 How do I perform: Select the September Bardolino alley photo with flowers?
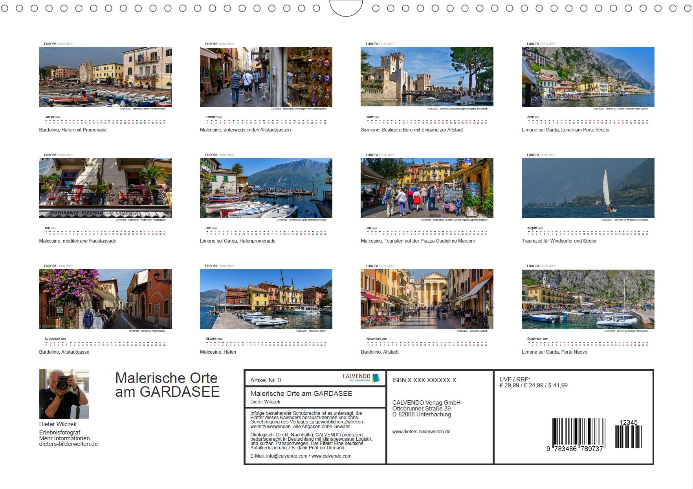tap(105, 299)
